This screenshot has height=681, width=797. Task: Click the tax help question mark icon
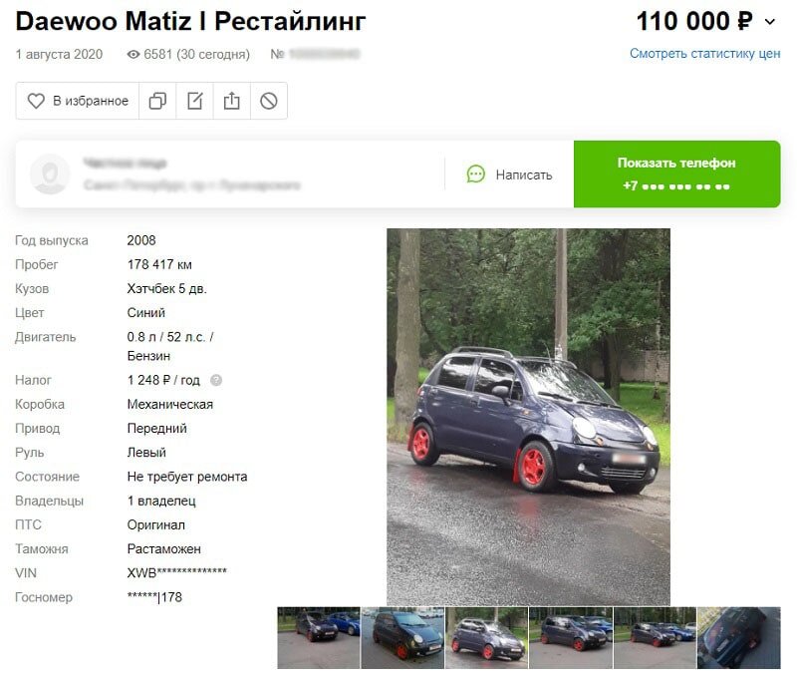216,380
